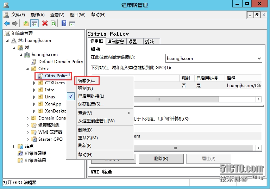This screenshot has width=270, height=189.
Task: Click the 域 folder icon
Action: click(20, 48)
